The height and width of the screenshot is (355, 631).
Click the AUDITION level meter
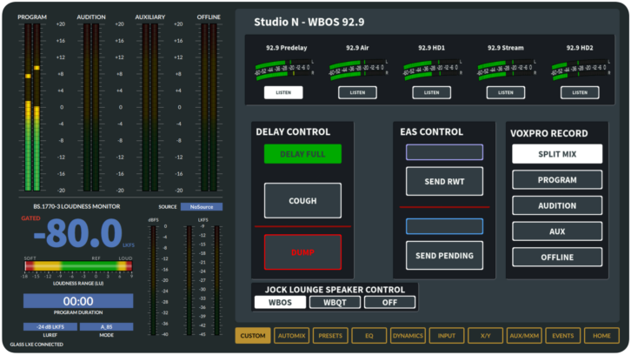click(91, 107)
